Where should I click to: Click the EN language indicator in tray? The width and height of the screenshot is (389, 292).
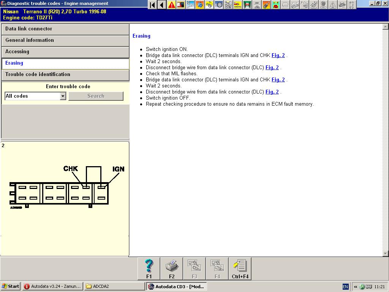point(345,287)
